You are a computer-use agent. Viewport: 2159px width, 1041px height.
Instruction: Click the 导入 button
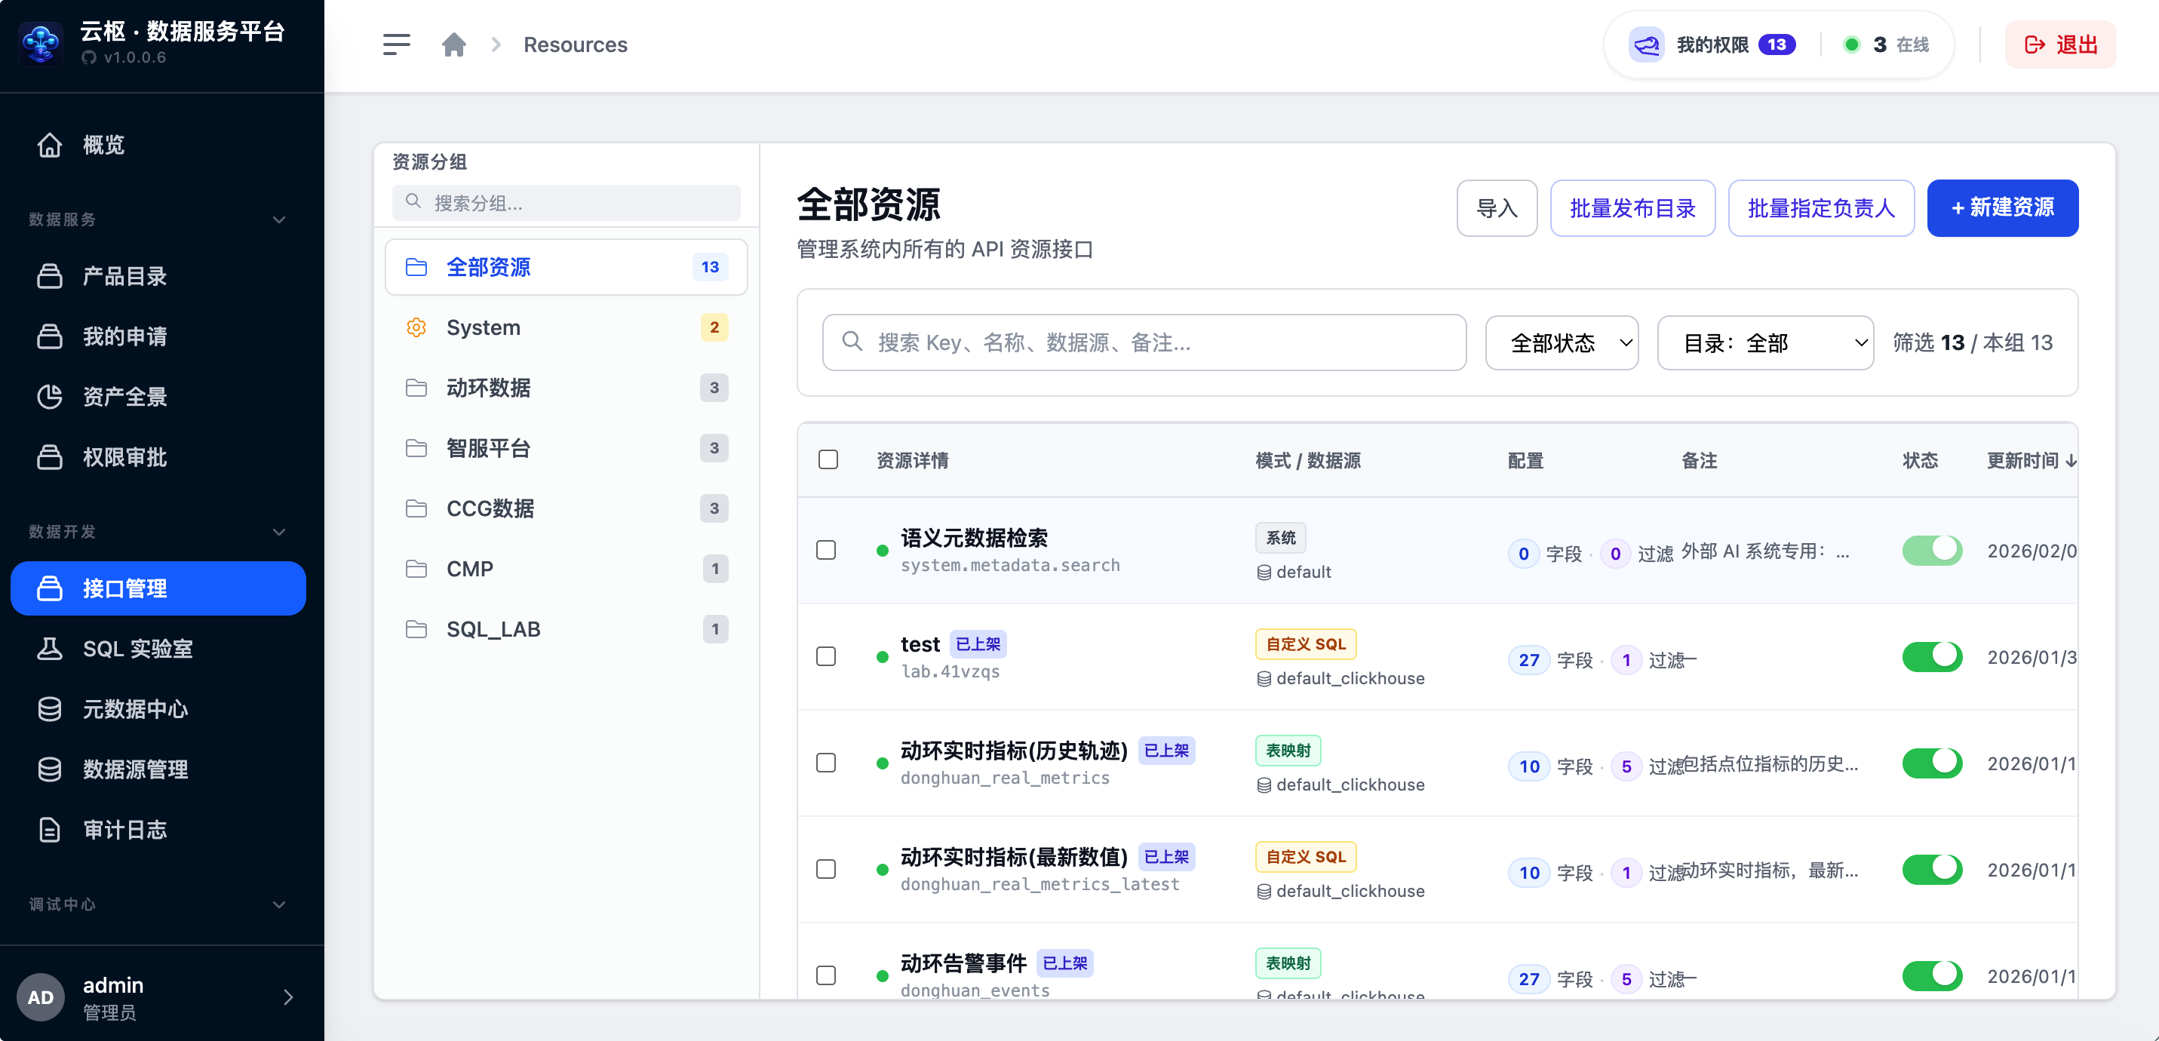(1497, 209)
